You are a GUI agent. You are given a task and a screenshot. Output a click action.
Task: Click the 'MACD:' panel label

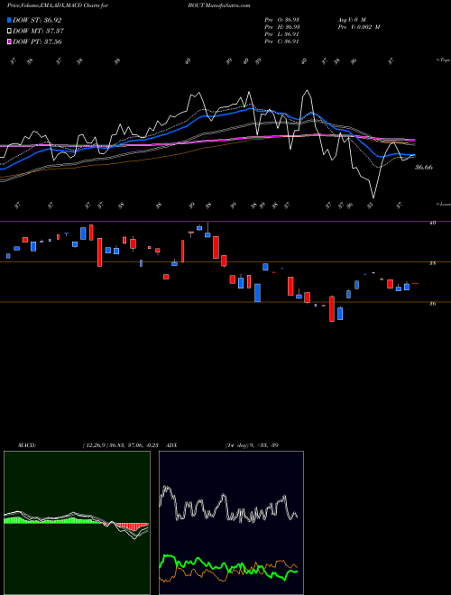click(27, 444)
